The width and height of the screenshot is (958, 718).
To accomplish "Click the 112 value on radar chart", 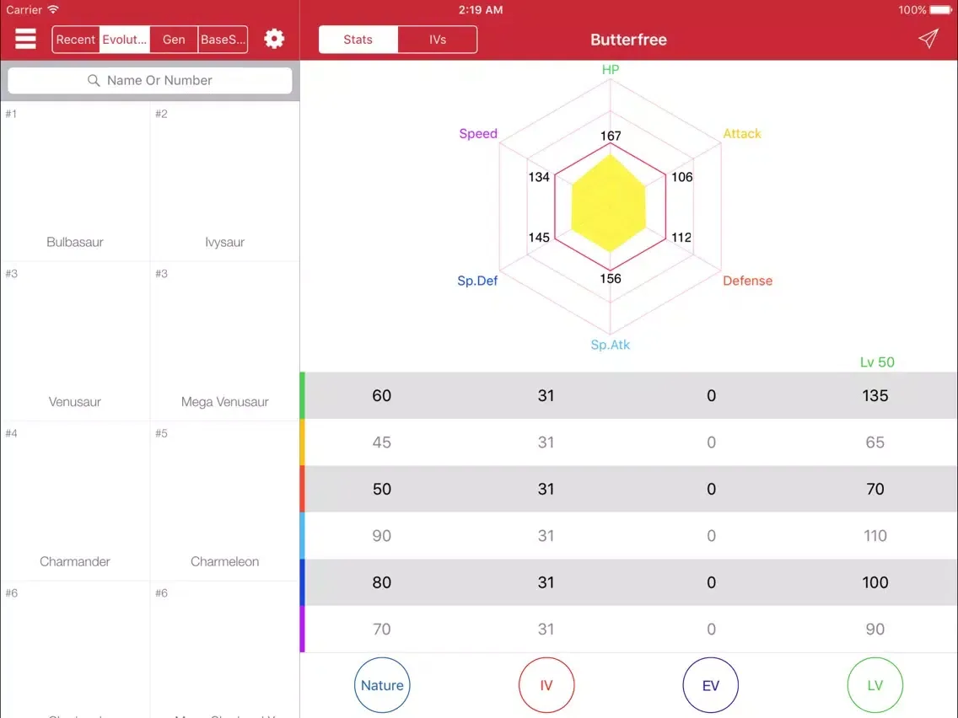I will pos(681,238).
